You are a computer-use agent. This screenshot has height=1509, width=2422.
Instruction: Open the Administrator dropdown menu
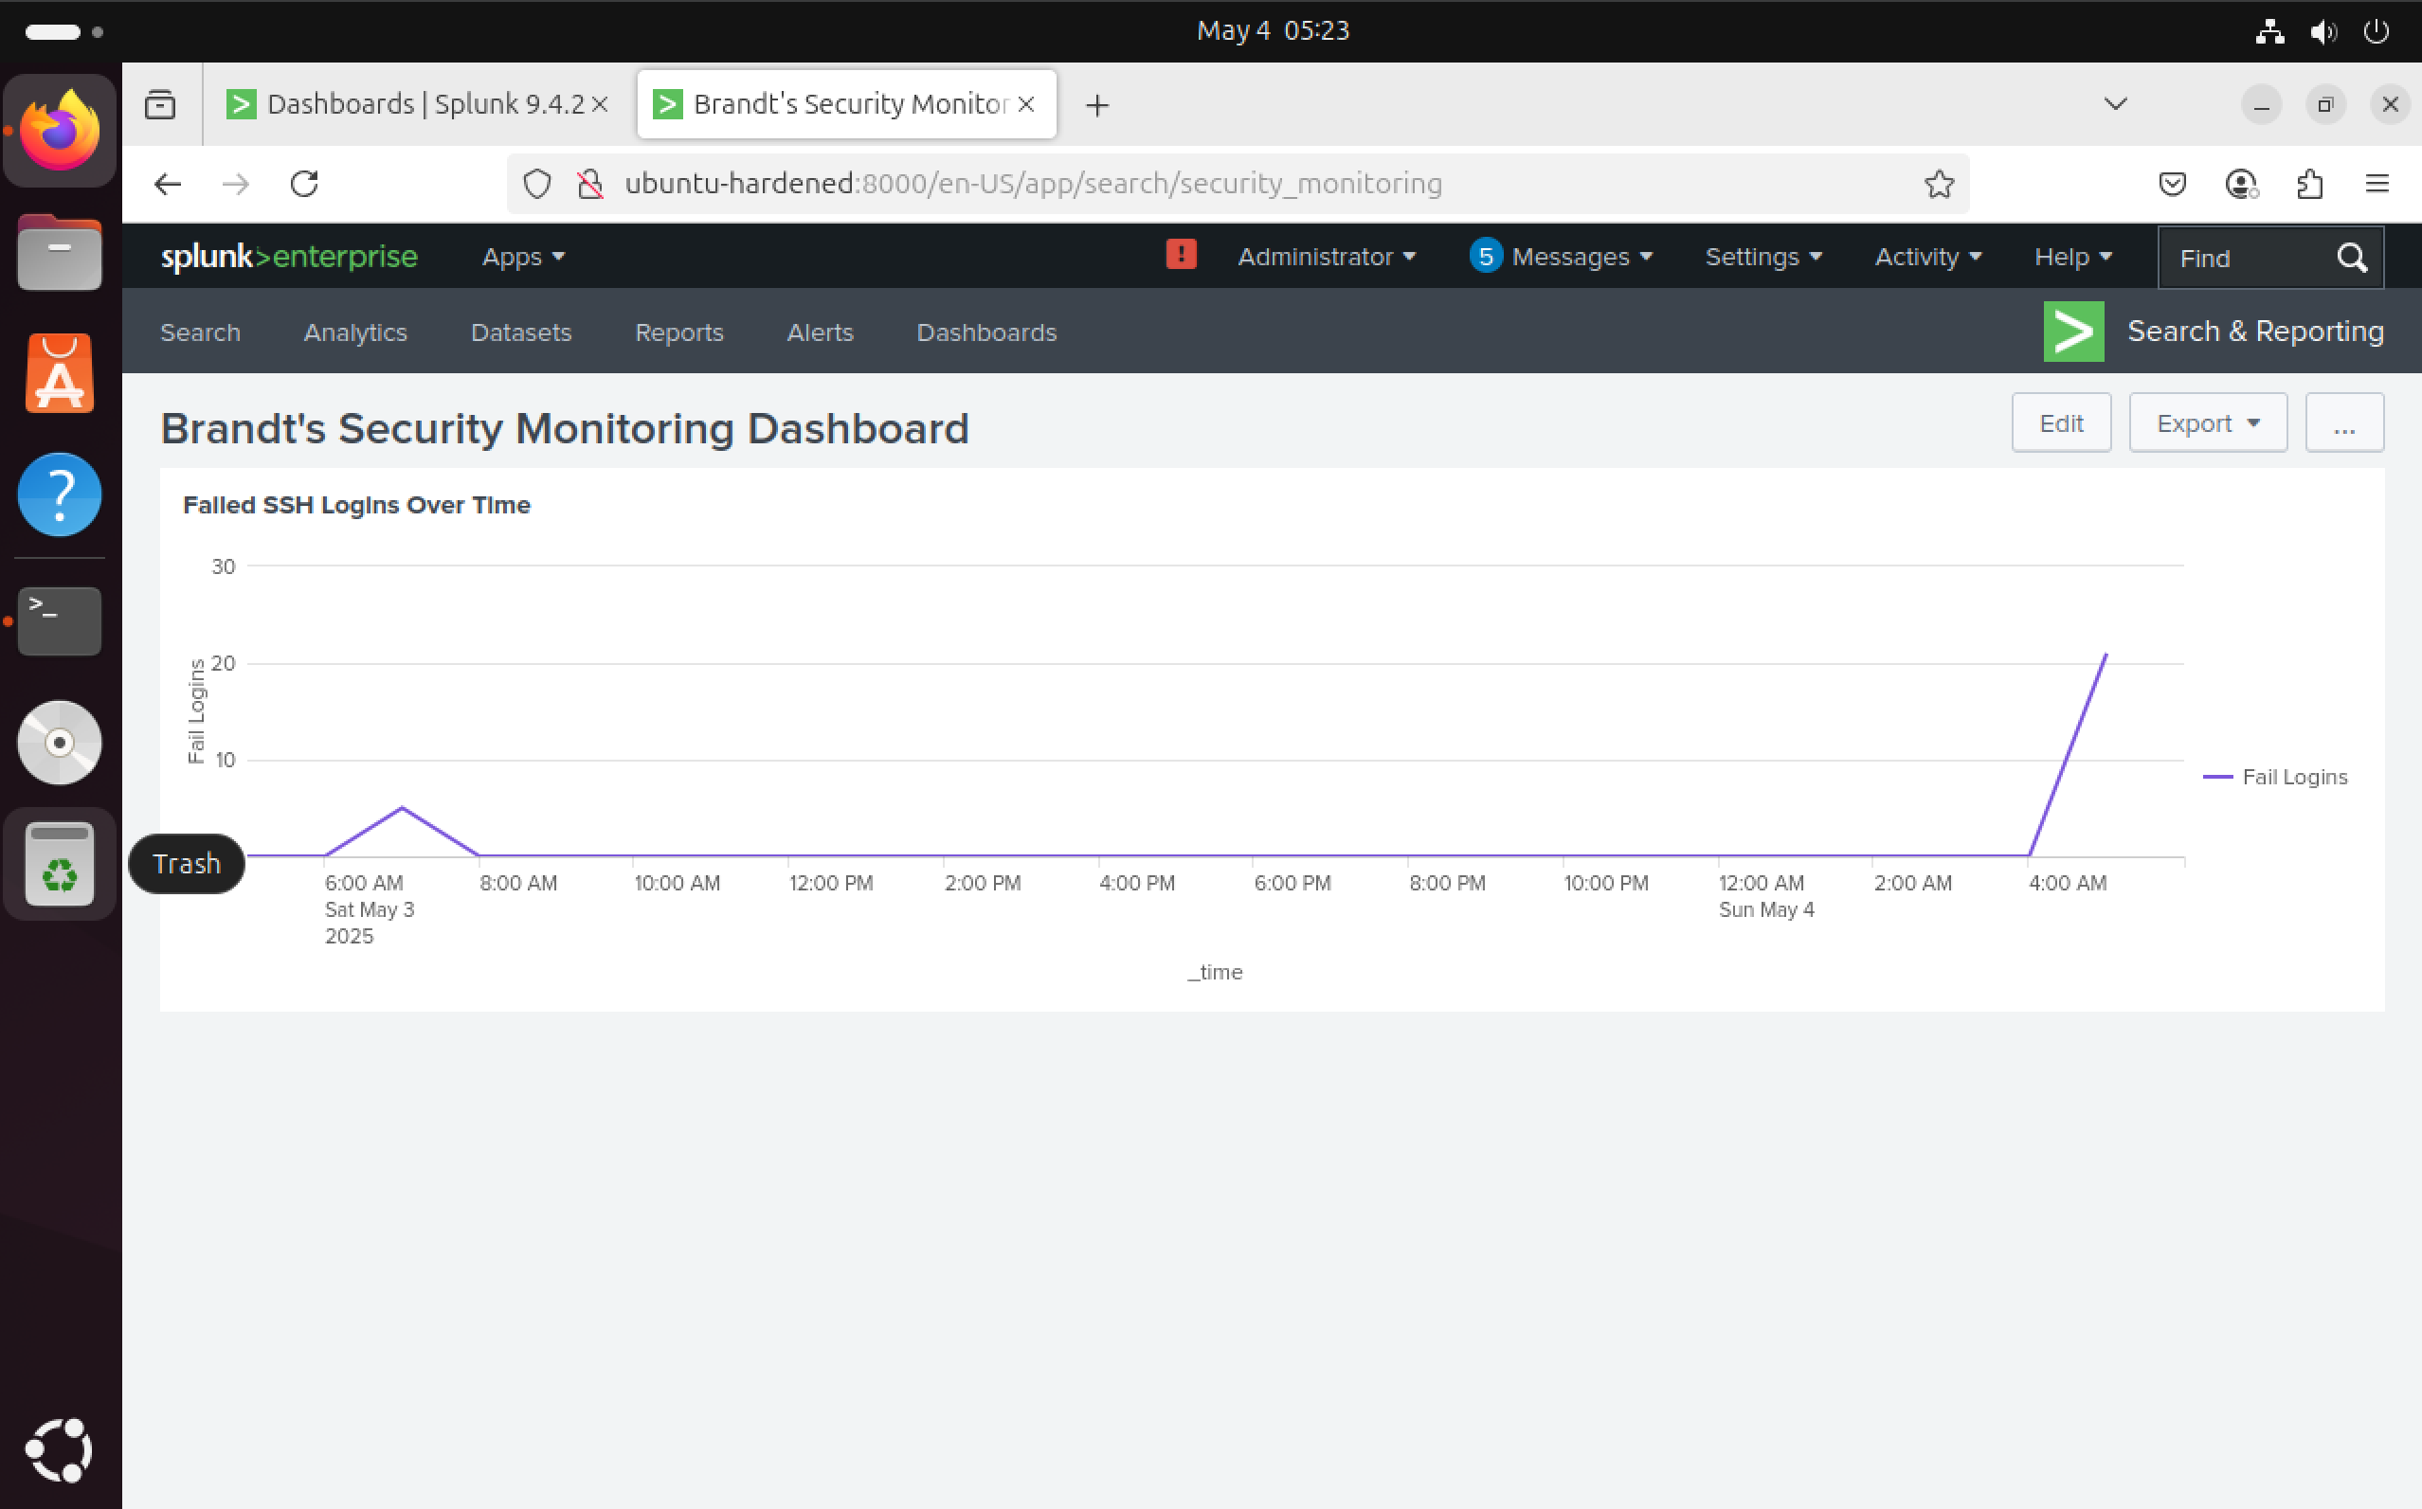(x=1326, y=258)
